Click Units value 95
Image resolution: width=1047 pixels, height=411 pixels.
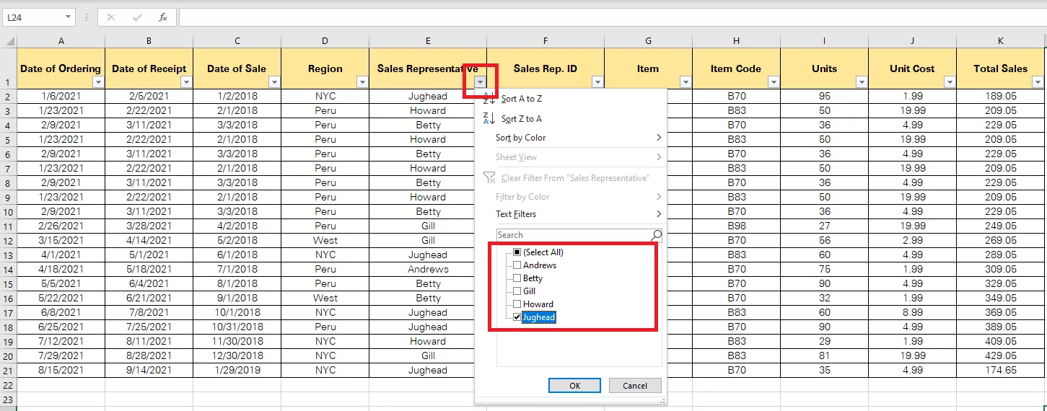coord(825,97)
